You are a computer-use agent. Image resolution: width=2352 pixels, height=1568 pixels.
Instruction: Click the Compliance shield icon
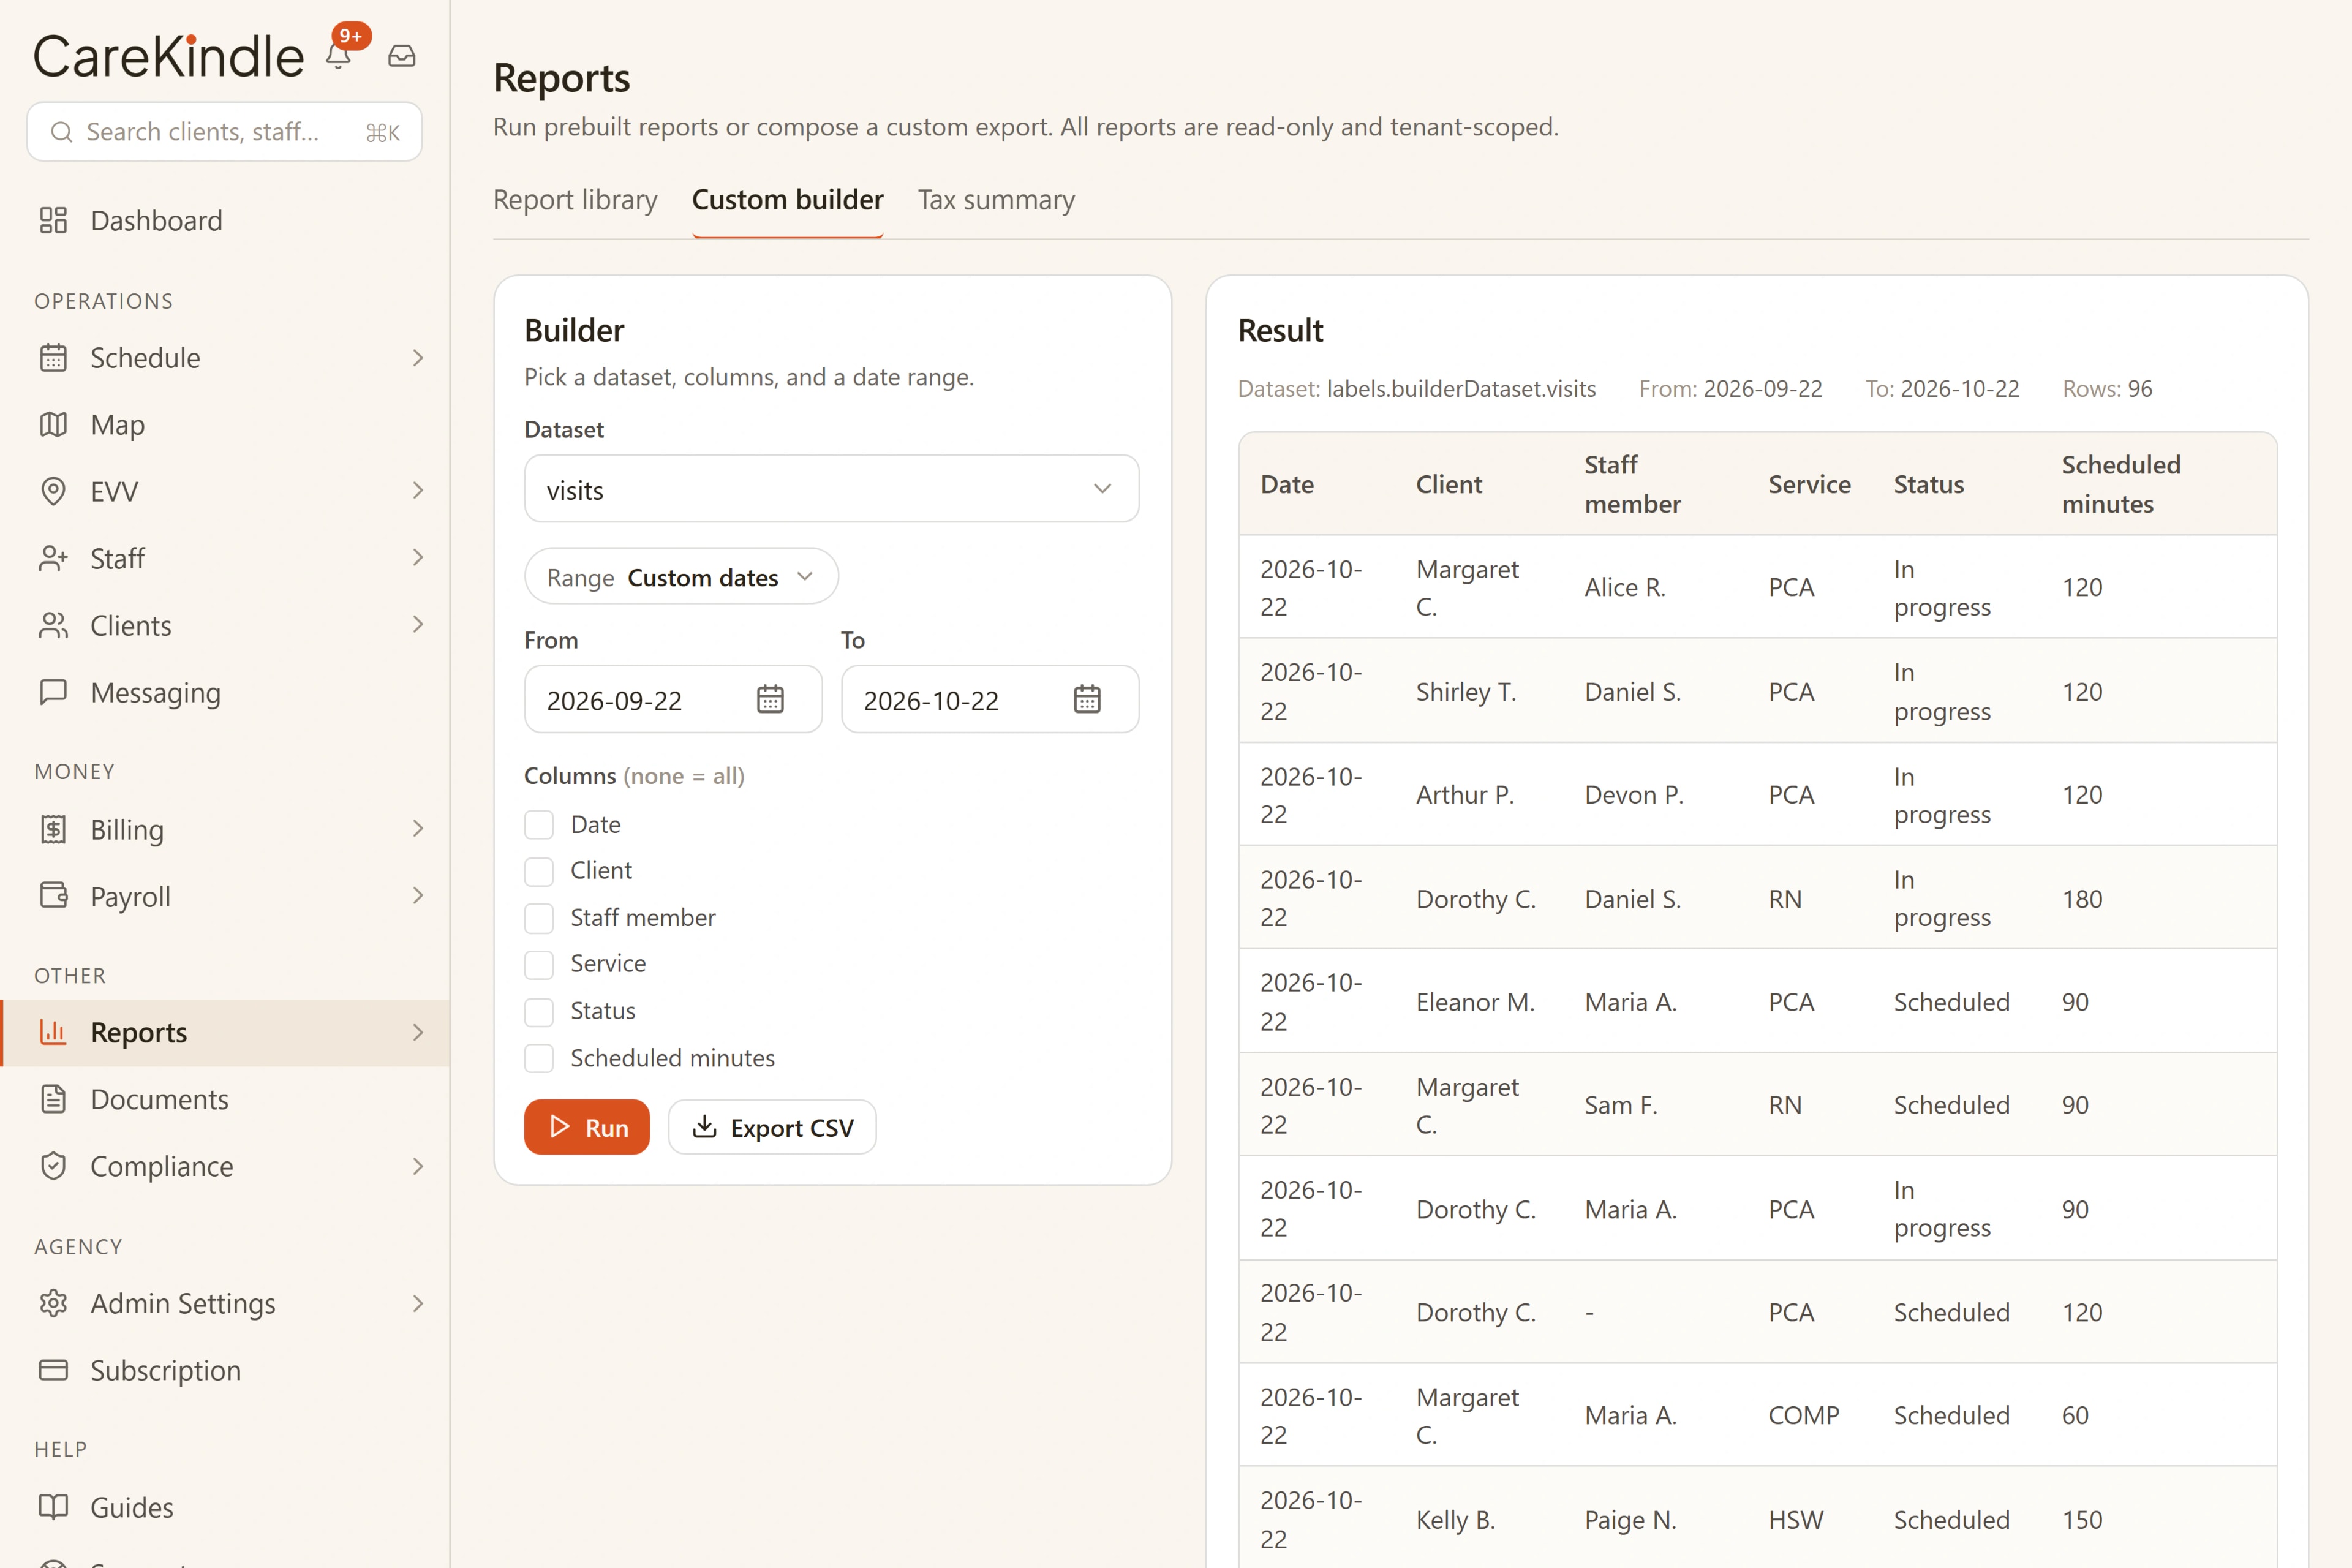(x=53, y=1166)
